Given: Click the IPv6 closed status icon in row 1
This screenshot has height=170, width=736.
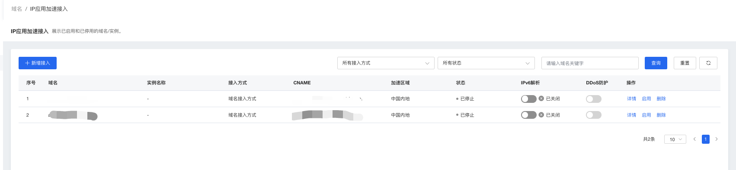Looking at the screenshot, I should point(541,99).
